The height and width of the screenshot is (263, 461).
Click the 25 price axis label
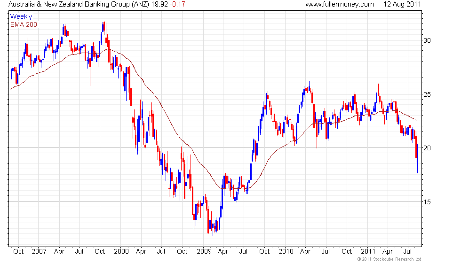(x=427, y=94)
